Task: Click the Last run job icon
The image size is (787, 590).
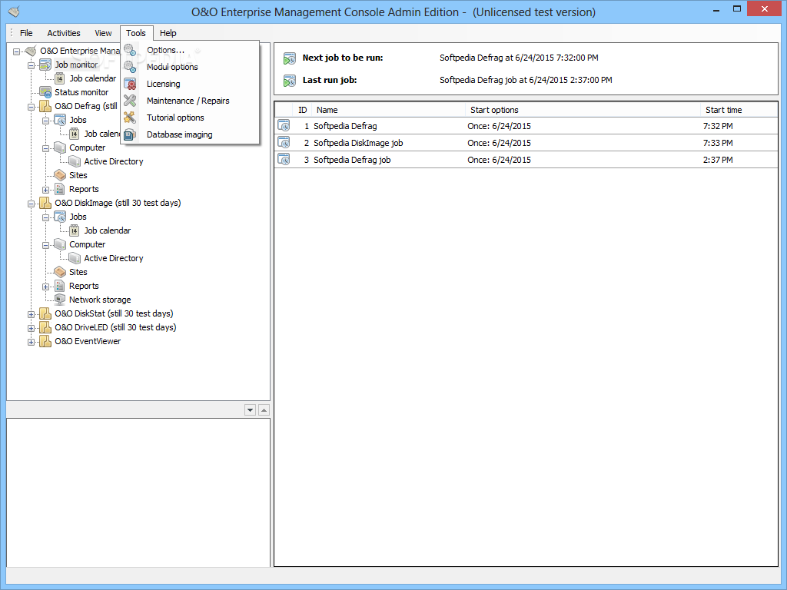Action: pyautogui.click(x=290, y=80)
